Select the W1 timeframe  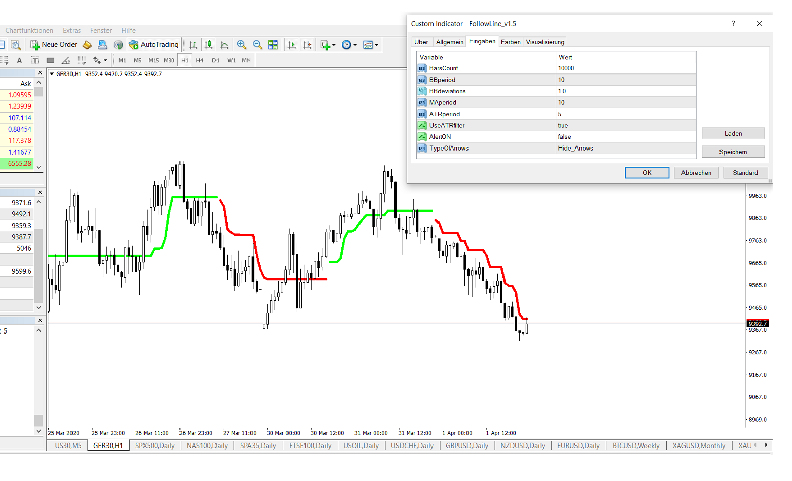[x=231, y=60]
